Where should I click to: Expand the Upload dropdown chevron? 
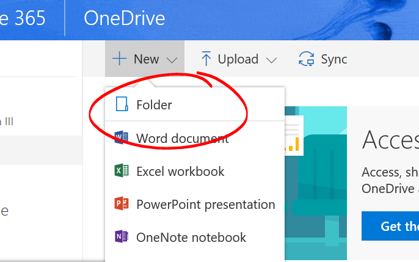pyautogui.click(x=272, y=60)
